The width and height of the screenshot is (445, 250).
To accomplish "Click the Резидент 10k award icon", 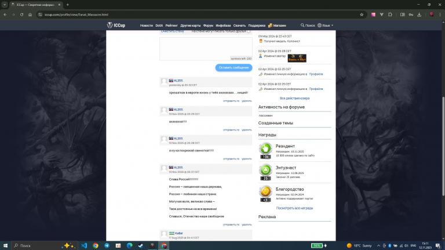I will point(265,151).
